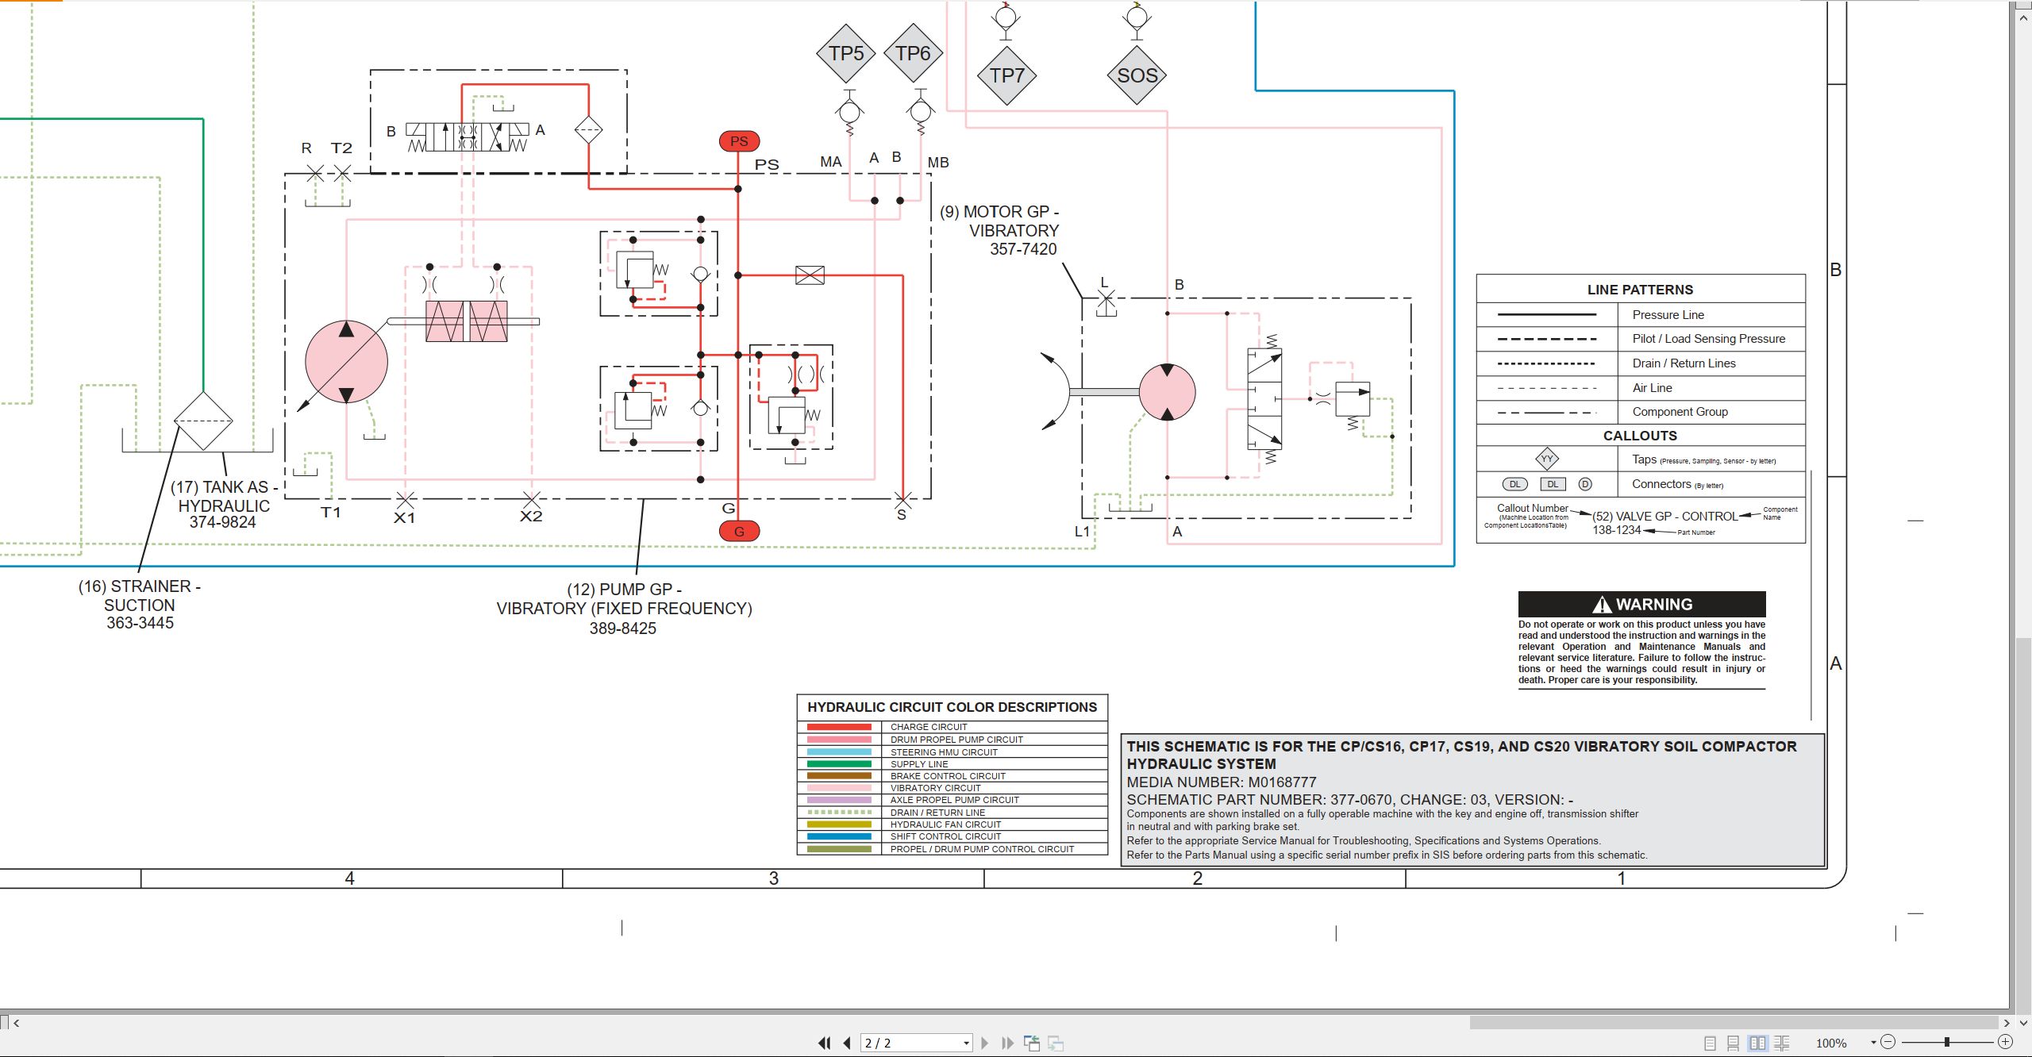2032x1057 pixels.
Task: Click the brown Brake Control Circuit swatch
Action: coord(839,776)
